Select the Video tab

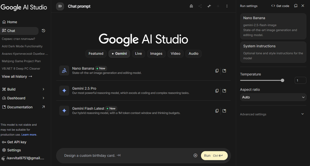pyautogui.click(x=175, y=54)
